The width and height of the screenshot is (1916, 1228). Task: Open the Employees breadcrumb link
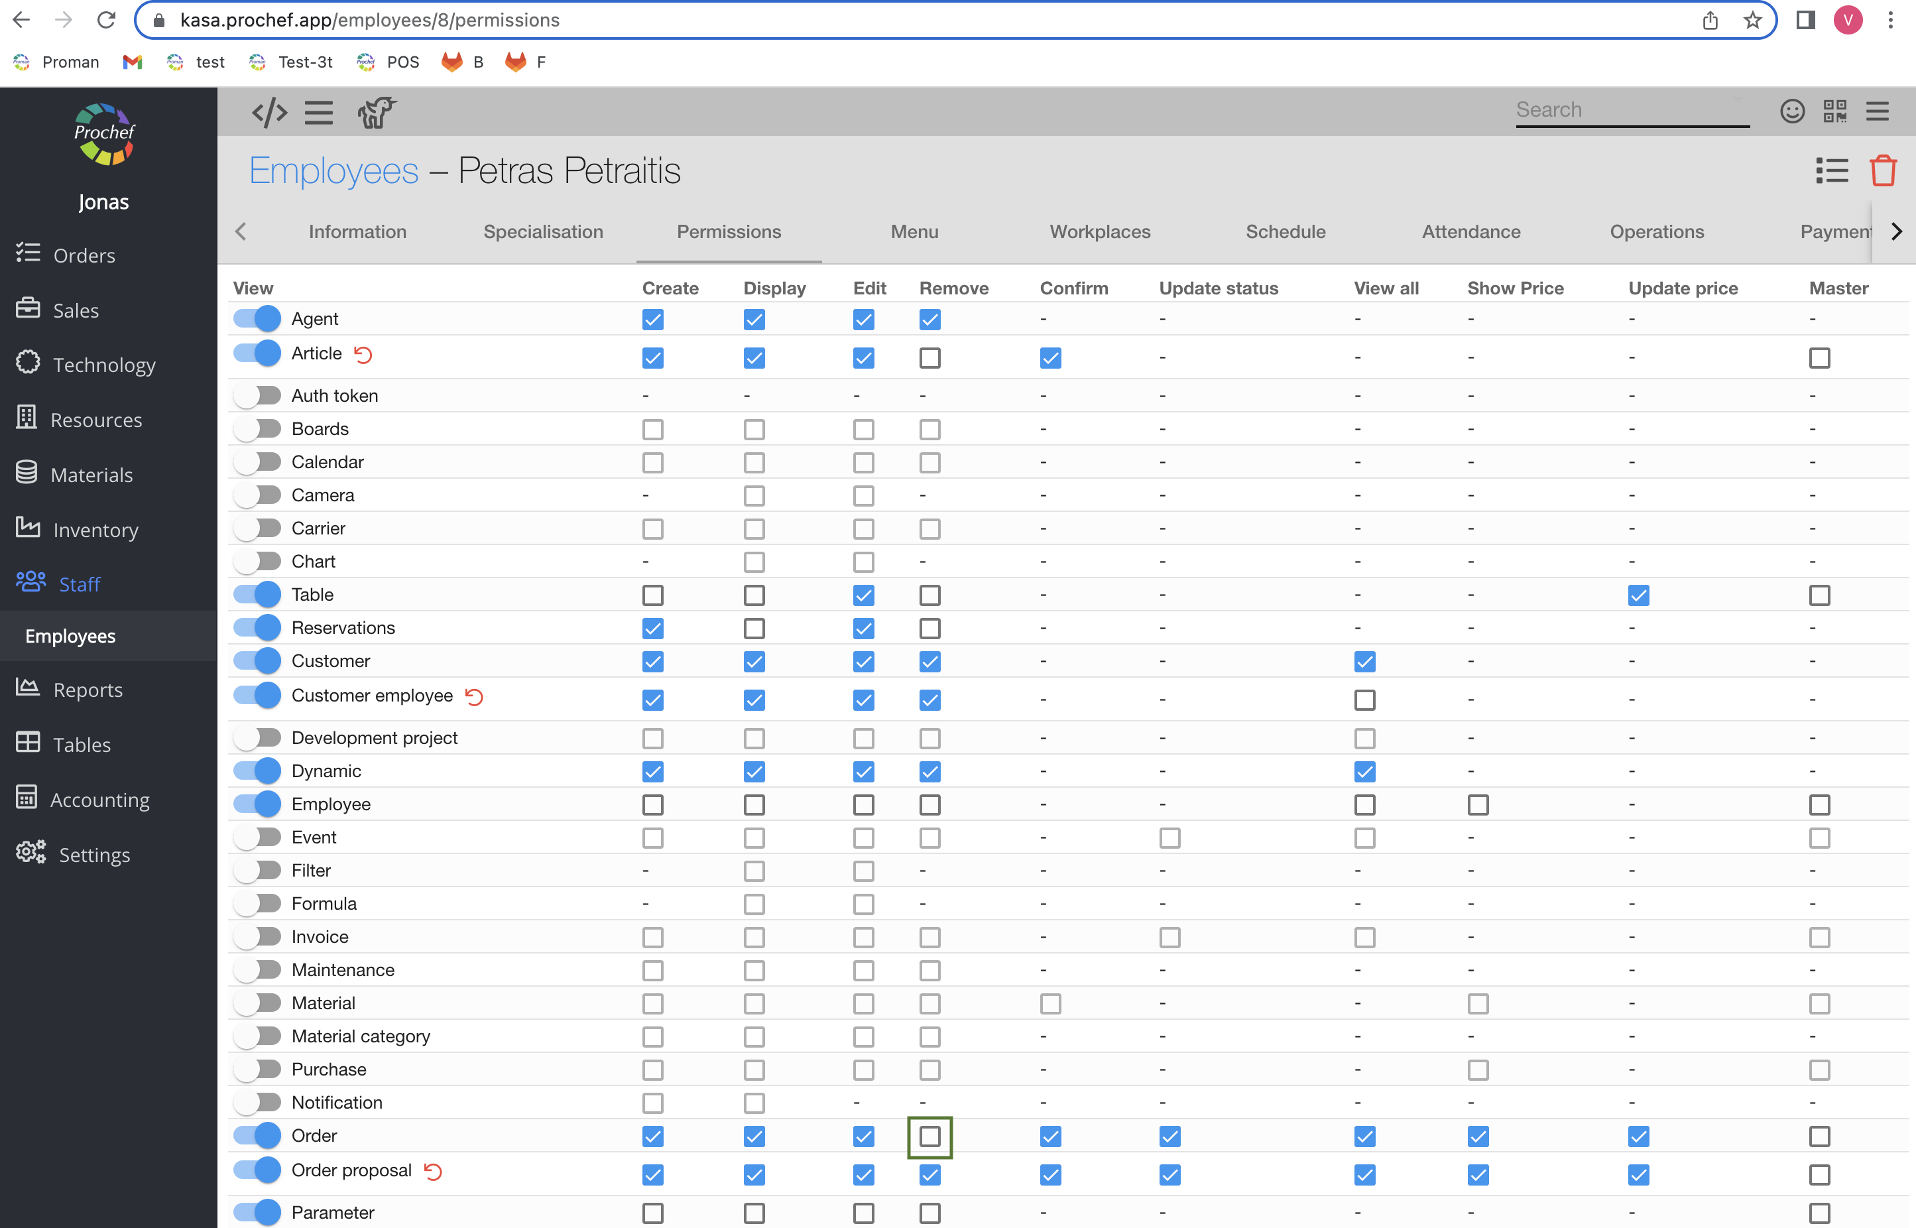pyautogui.click(x=333, y=170)
